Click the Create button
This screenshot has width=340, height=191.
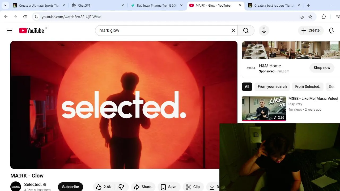[311, 31]
